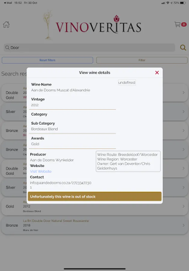Screen dimensions: 189x271
Task: Tap the gold search magnifier icon
Action: click(x=183, y=48)
